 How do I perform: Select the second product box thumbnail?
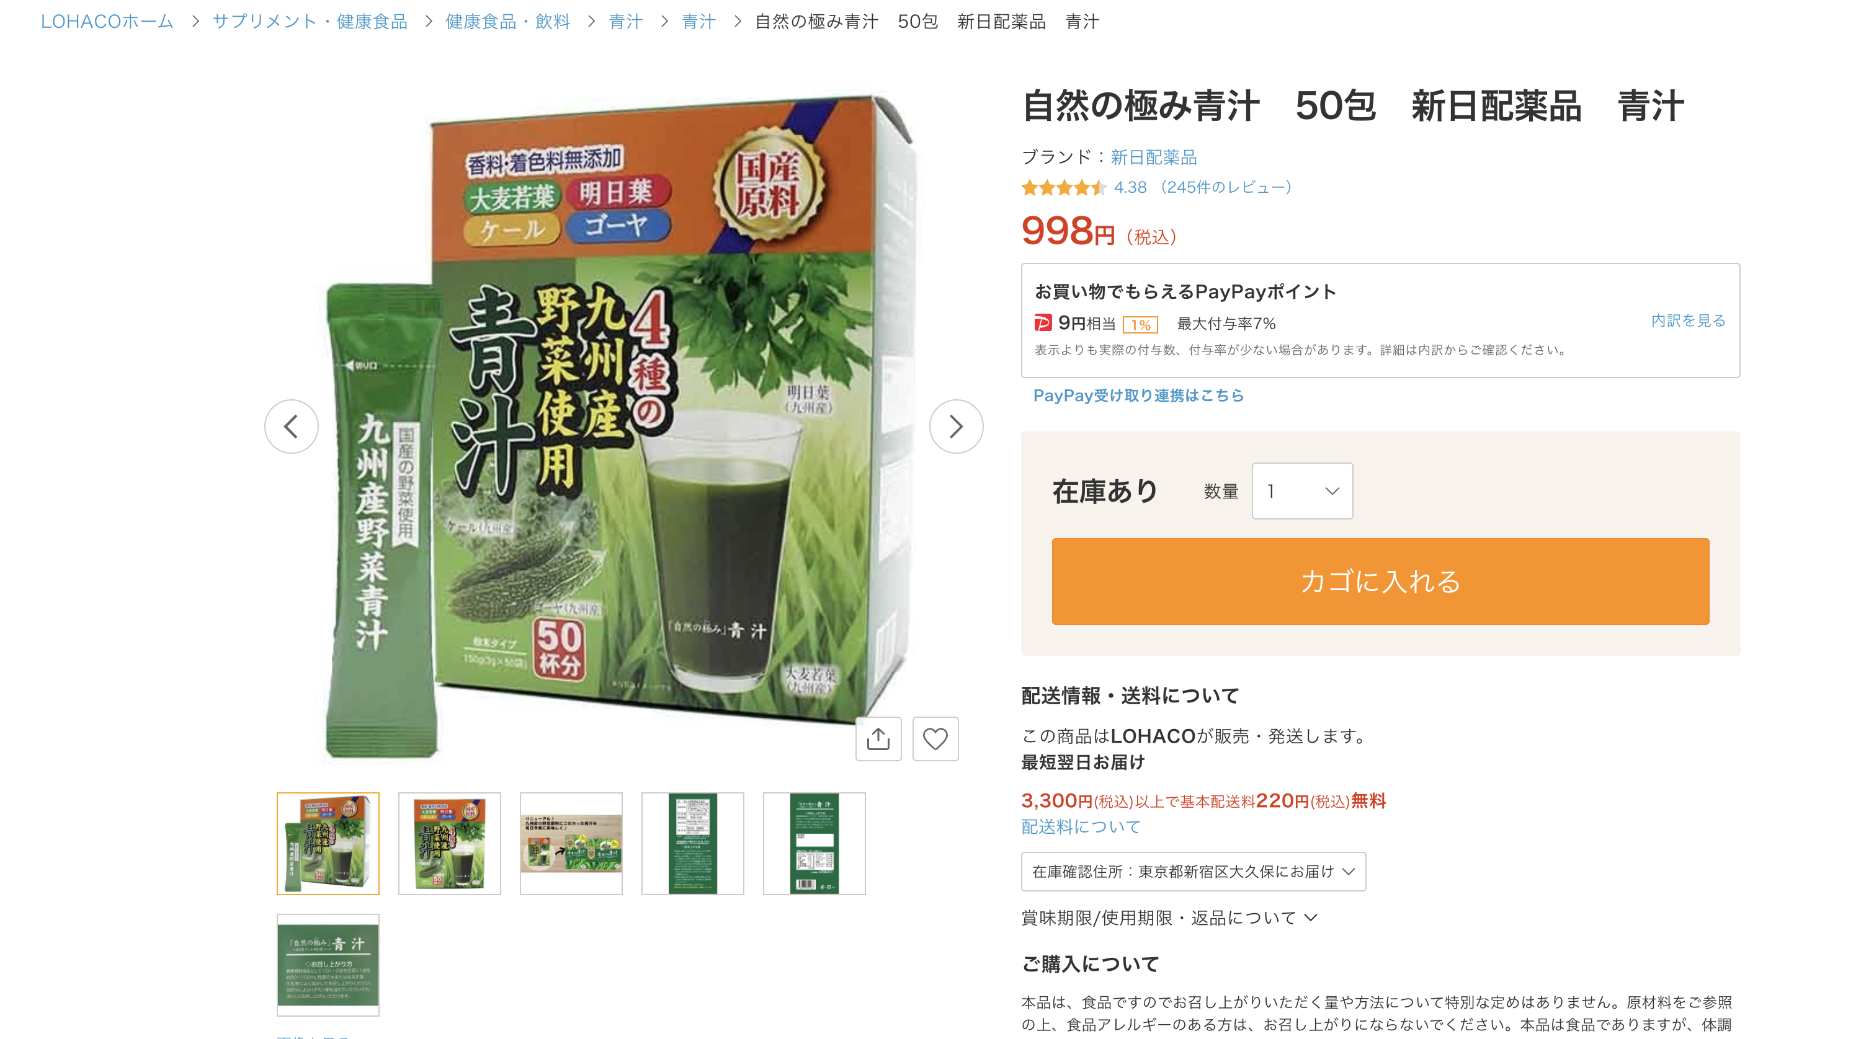(x=449, y=843)
